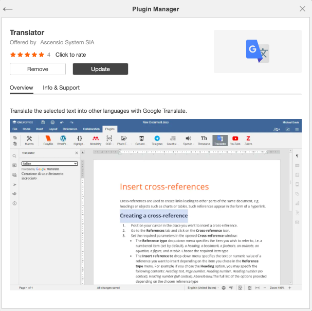
Task: Select the 'Translator' plugin title
Action: pyautogui.click(x=27, y=32)
